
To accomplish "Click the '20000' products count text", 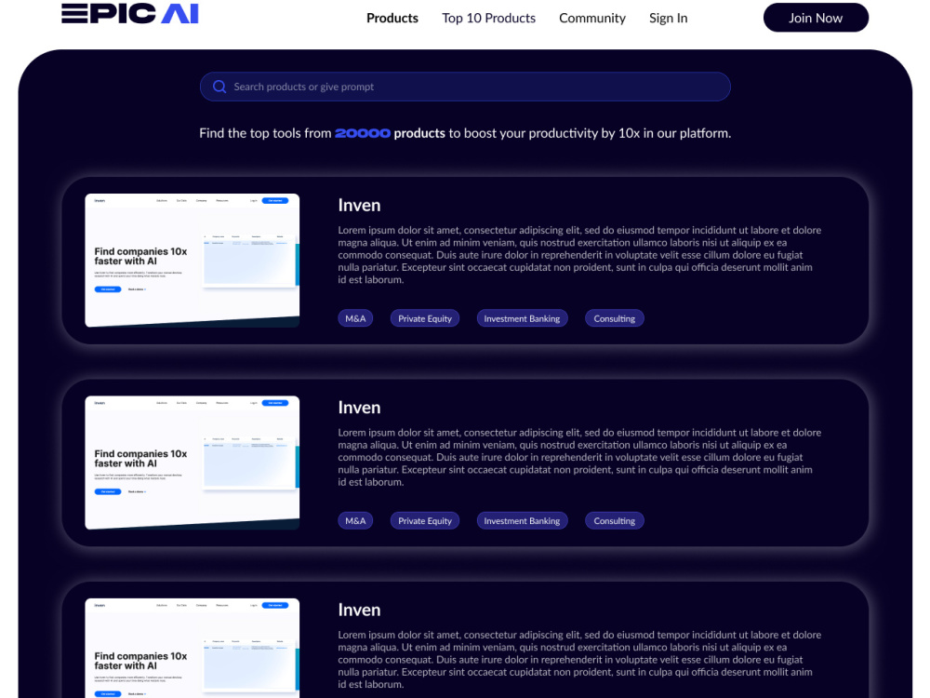I will [x=363, y=133].
